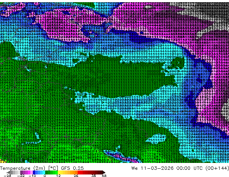Click the '00:00 UTC' time label
The height and width of the screenshot is (177, 229).
(190, 168)
